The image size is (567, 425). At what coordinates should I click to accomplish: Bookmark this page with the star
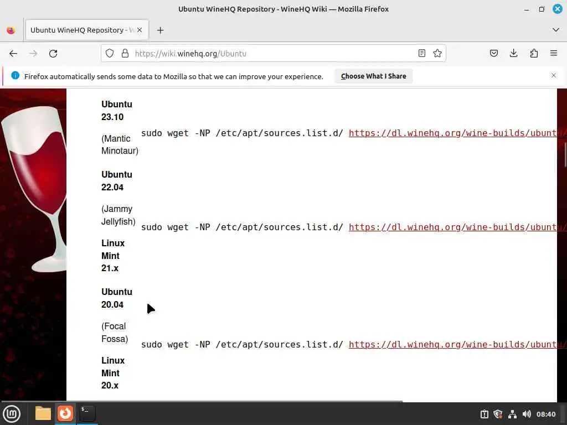click(x=437, y=54)
